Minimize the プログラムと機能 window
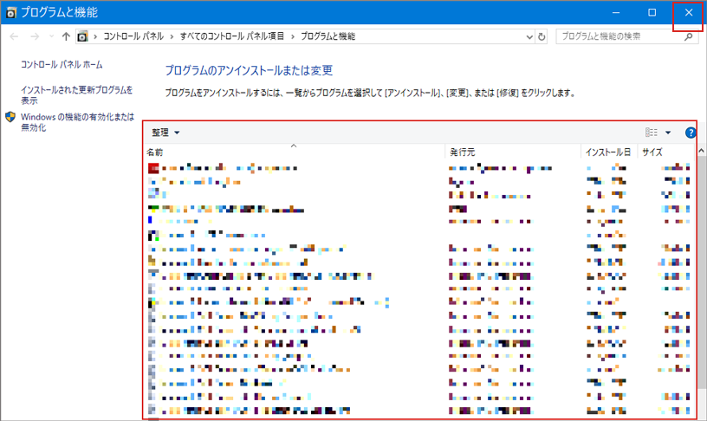Image resolution: width=707 pixels, height=421 pixels. pyautogui.click(x=616, y=13)
